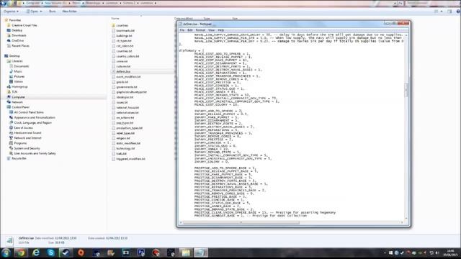Open the Edit menu in Notepad

[190, 30]
